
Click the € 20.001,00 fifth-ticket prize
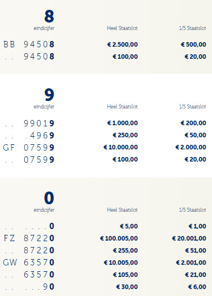click(189, 238)
